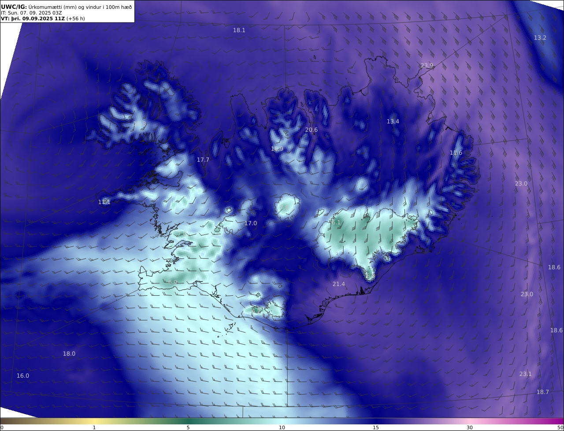Image resolution: width=564 pixels, height=431 pixels.
Task: Select the 18.7 value label
Action: tap(543, 392)
